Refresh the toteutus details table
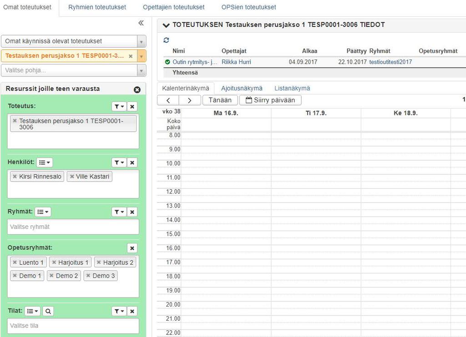 (167, 40)
